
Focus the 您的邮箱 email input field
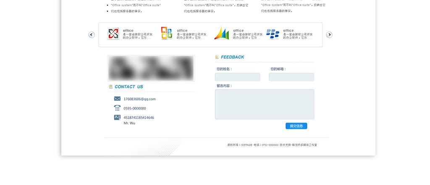tap(291, 77)
